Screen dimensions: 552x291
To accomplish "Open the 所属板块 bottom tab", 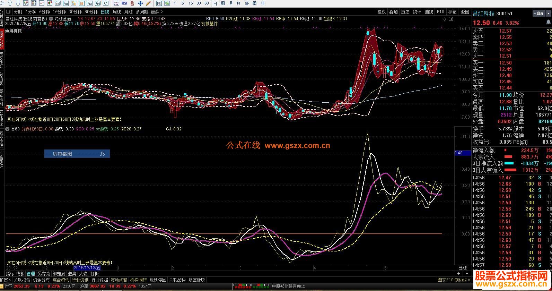I will [x=197, y=280].
